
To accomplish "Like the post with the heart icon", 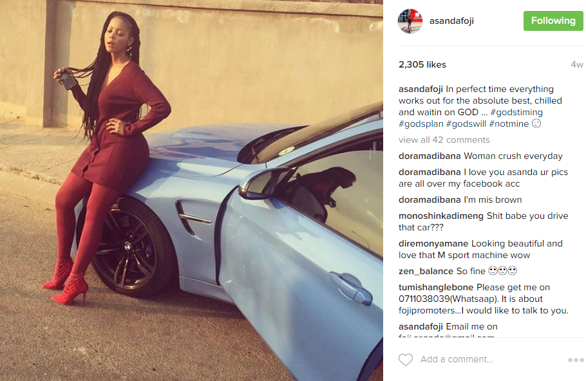I will tap(406, 359).
